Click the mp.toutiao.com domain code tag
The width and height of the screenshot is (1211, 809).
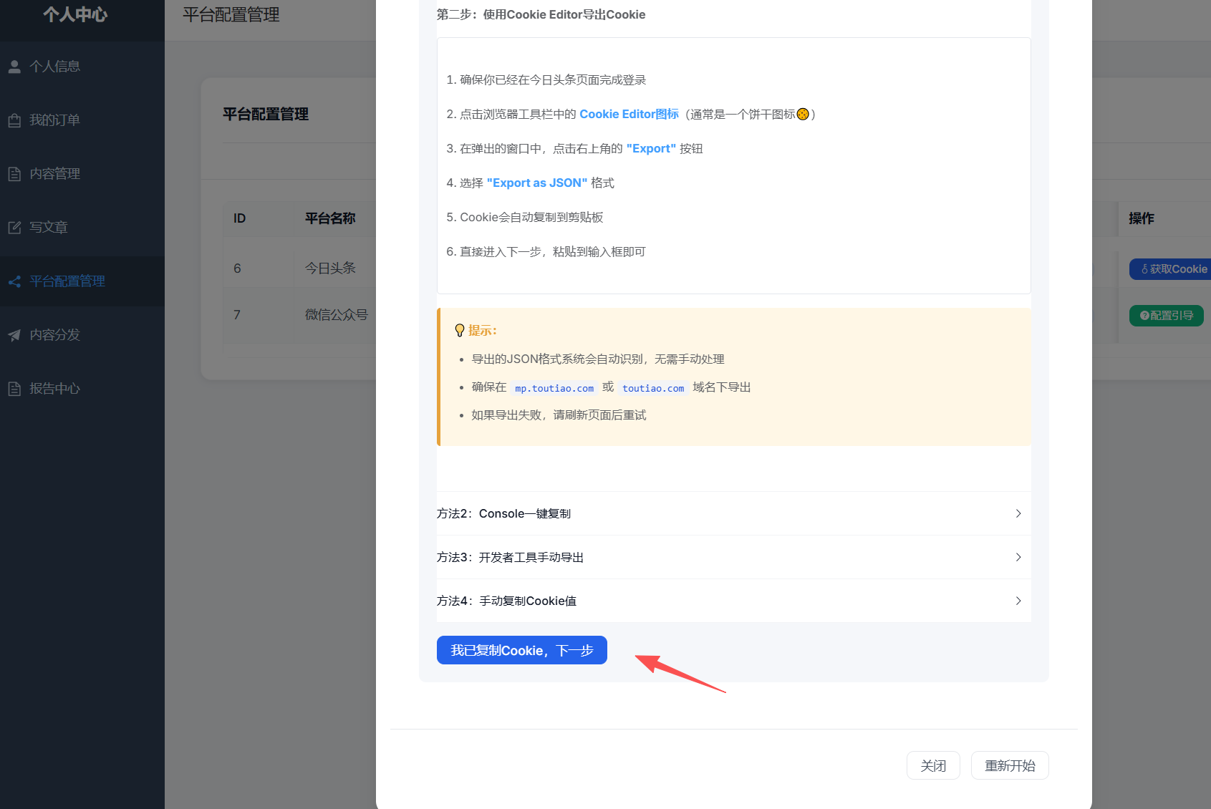point(554,388)
